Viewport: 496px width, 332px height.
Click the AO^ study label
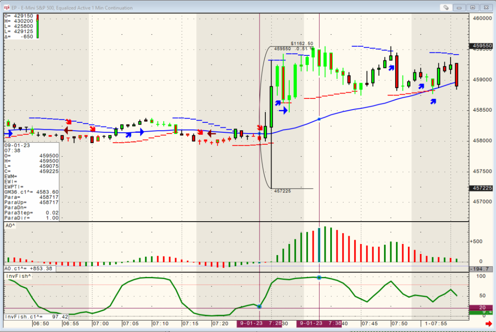point(11,226)
